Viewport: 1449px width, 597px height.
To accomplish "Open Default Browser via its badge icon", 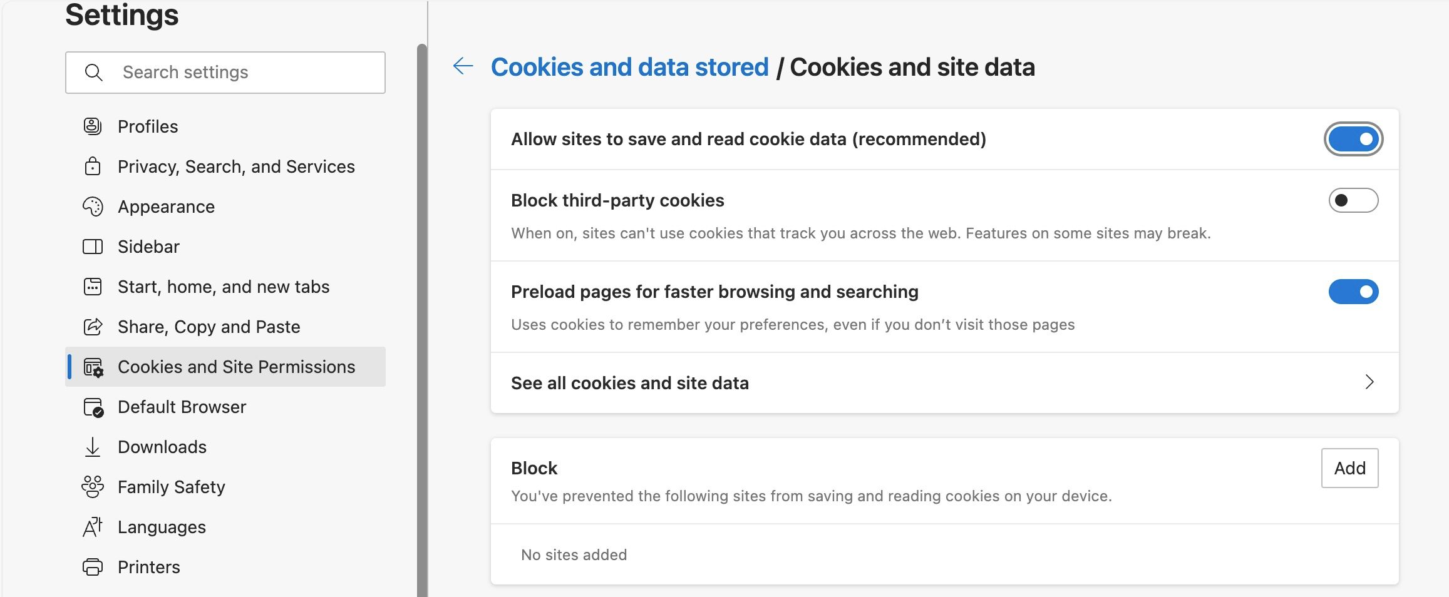I will tap(93, 407).
